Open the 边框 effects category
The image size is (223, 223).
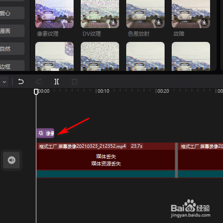[12, 66]
